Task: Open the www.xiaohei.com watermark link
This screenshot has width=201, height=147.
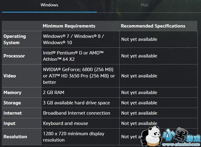Action: pos(182,145)
